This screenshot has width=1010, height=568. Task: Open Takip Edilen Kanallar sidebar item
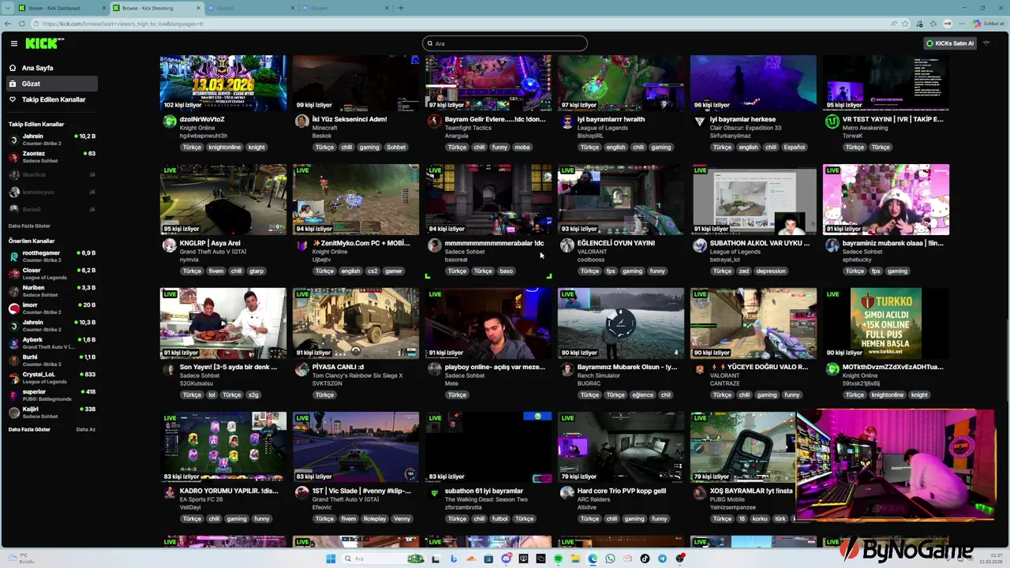51,99
